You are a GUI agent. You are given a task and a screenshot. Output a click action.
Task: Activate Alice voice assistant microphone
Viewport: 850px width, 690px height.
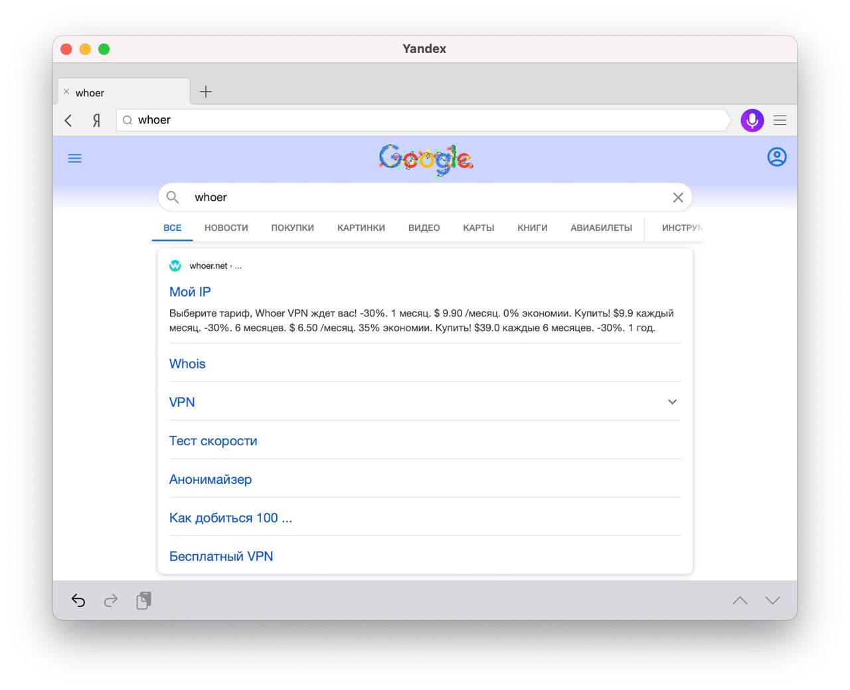[x=752, y=120]
